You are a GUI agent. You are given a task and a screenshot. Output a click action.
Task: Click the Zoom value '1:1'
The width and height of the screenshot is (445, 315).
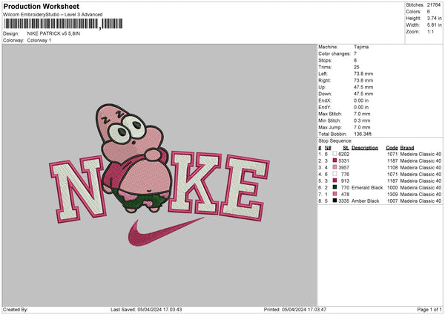pos(430,31)
